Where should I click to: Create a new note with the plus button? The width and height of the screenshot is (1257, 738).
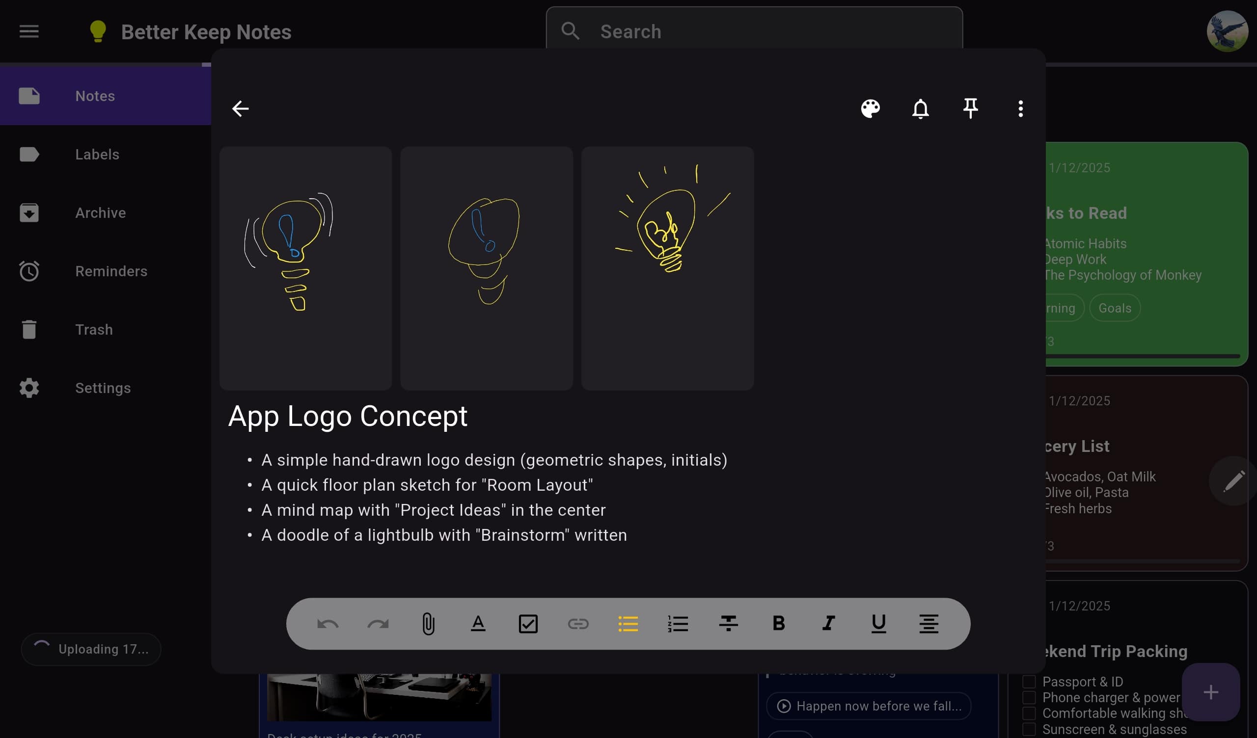[1212, 692]
